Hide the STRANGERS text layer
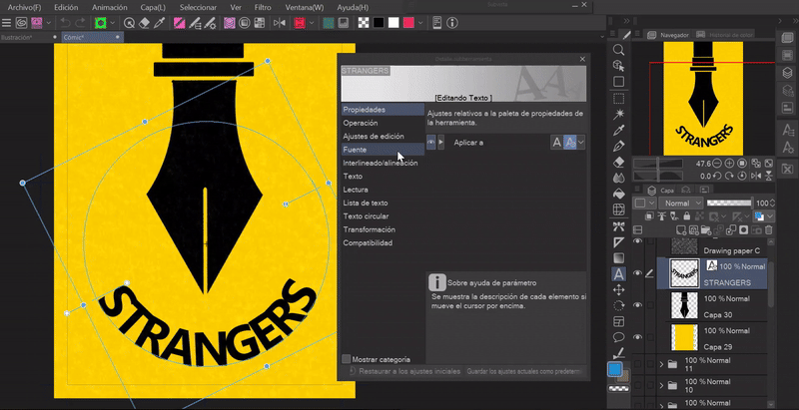Screen dimensions: 799x410 (637, 273)
